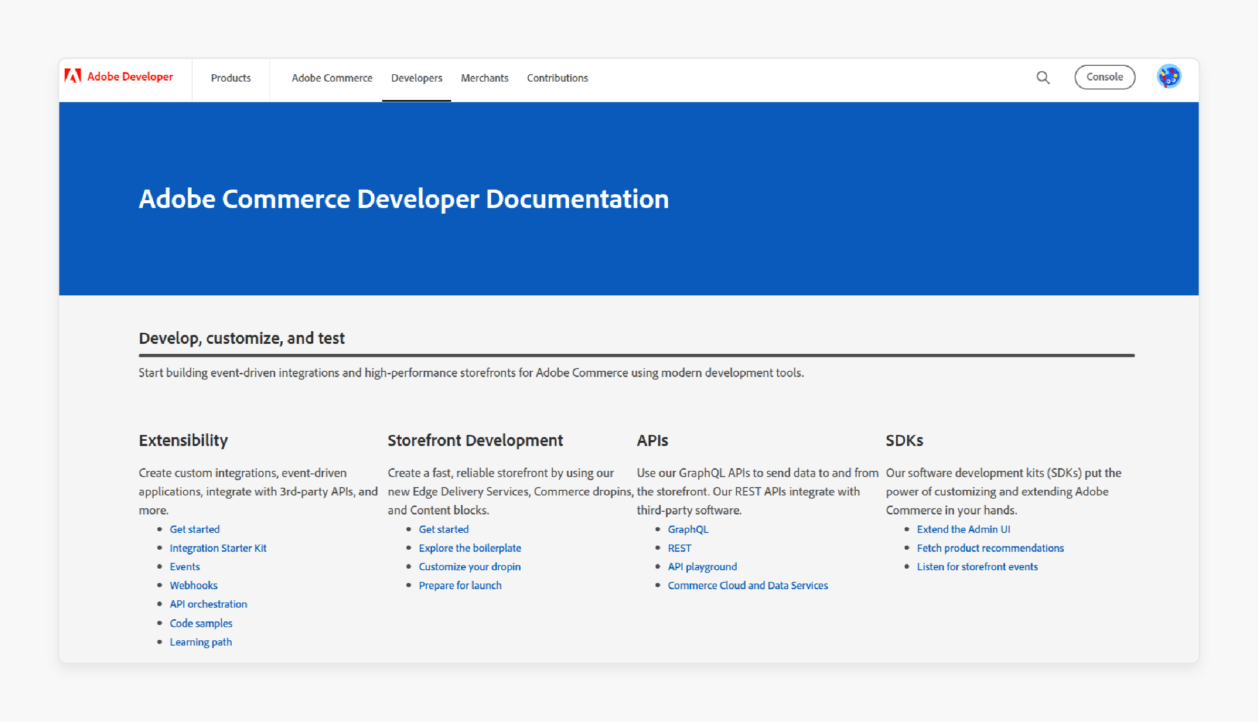Follow the API orchestration link
This screenshot has height=723, width=1258.
208,604
